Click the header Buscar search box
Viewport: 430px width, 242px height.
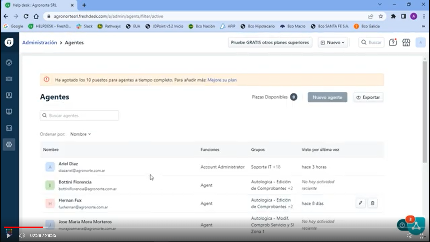371,43
